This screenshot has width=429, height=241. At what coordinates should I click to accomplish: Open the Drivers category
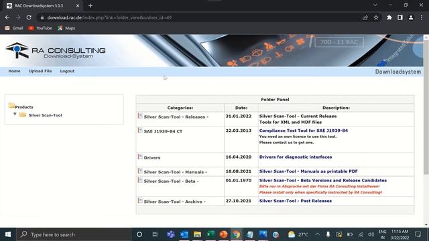click(x=152, y=158)
